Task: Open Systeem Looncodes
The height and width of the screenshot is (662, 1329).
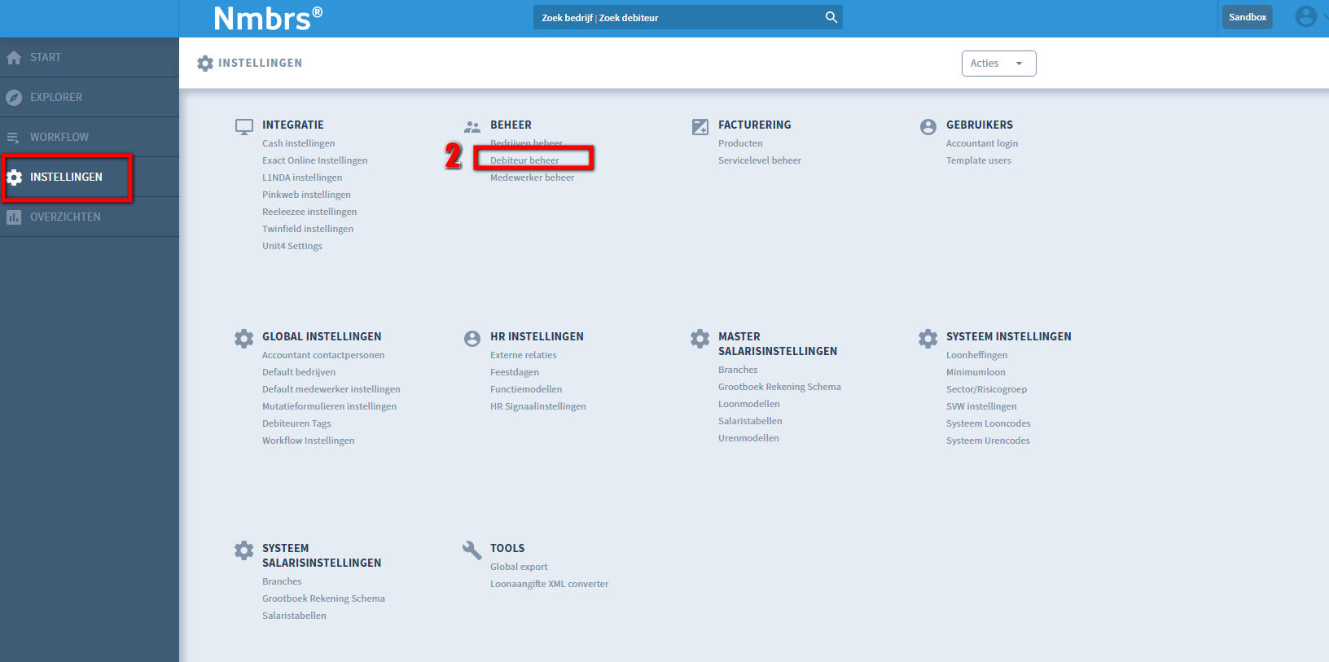Action: coord(989,423)
